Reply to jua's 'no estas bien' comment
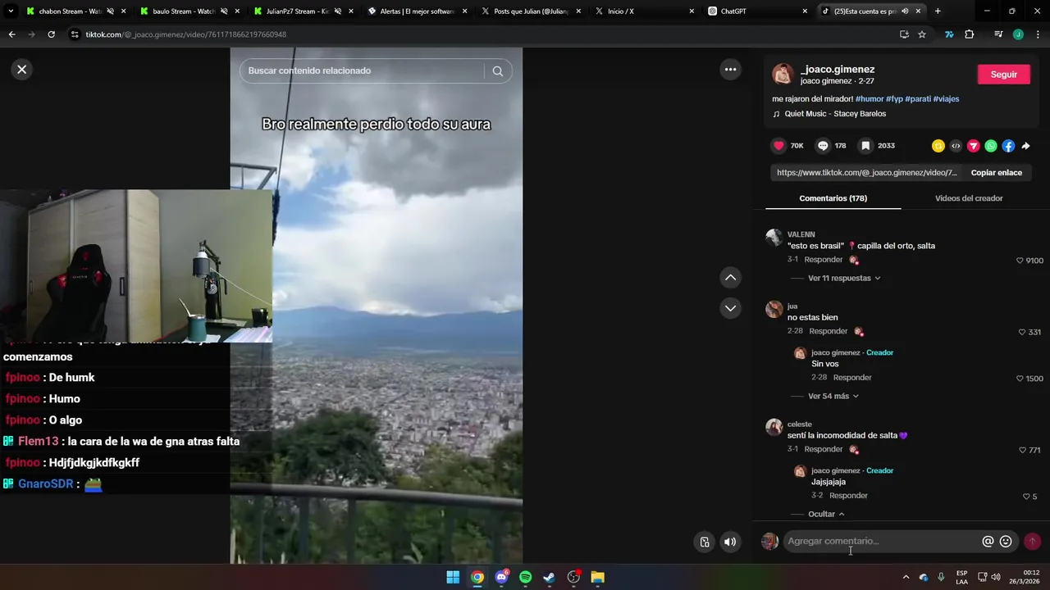The width and height of the screenshot is (1050, 590). pyautogui.click(x=829, y=332)
